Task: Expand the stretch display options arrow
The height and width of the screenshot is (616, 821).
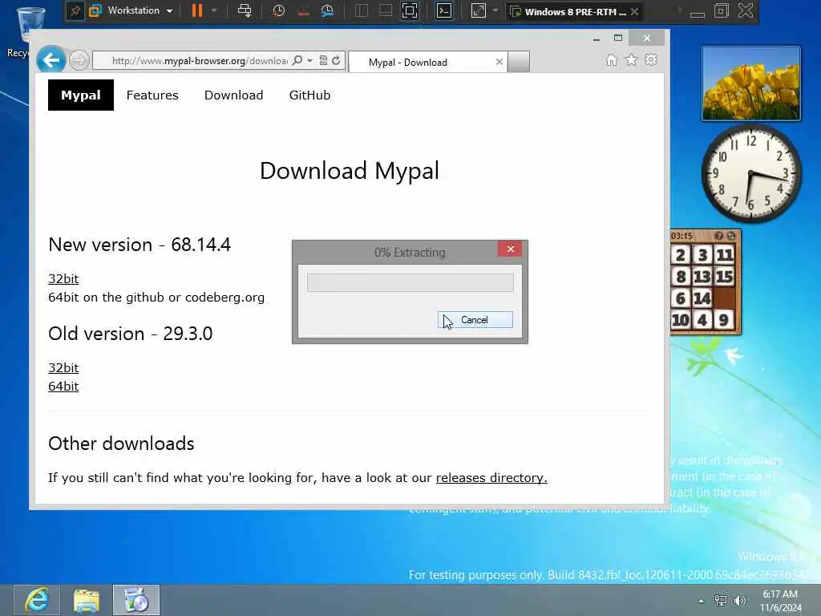Action: [495, 10]
